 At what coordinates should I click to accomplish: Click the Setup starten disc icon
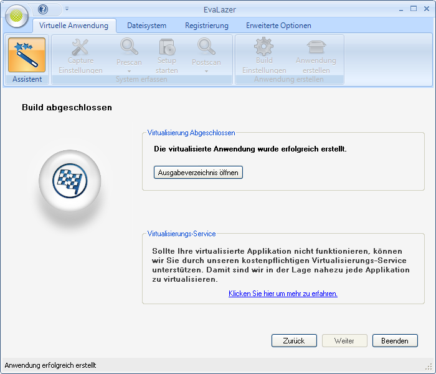tap(166, 47)
